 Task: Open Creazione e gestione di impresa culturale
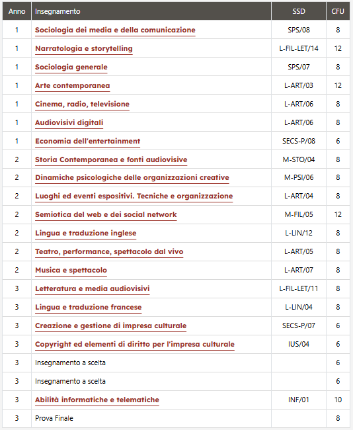[110, 325]
